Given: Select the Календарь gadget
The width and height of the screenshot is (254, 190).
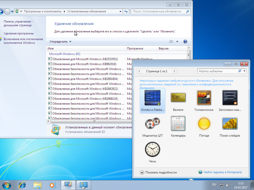Looking at the screenshot, I should pos(178,126).
